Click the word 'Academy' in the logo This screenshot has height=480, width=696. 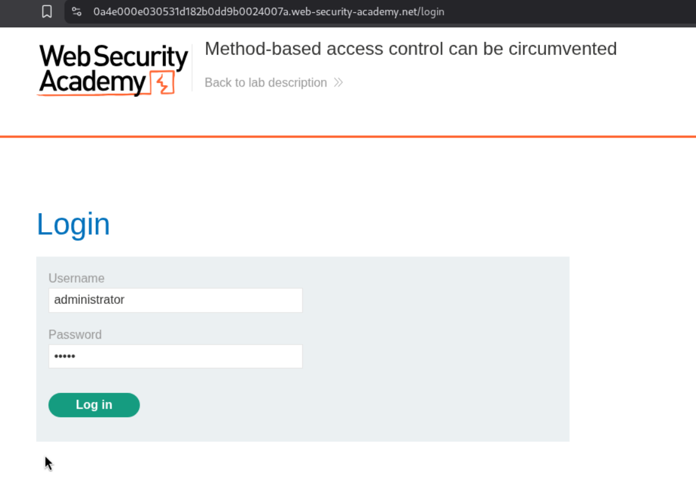(93, 82)
